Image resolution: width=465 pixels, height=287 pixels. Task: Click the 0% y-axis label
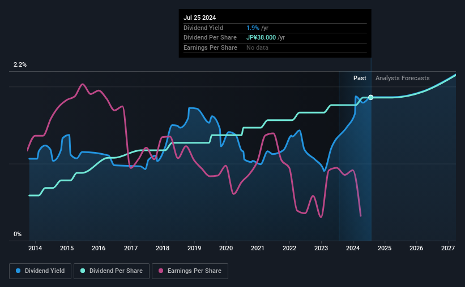(18, 234)
